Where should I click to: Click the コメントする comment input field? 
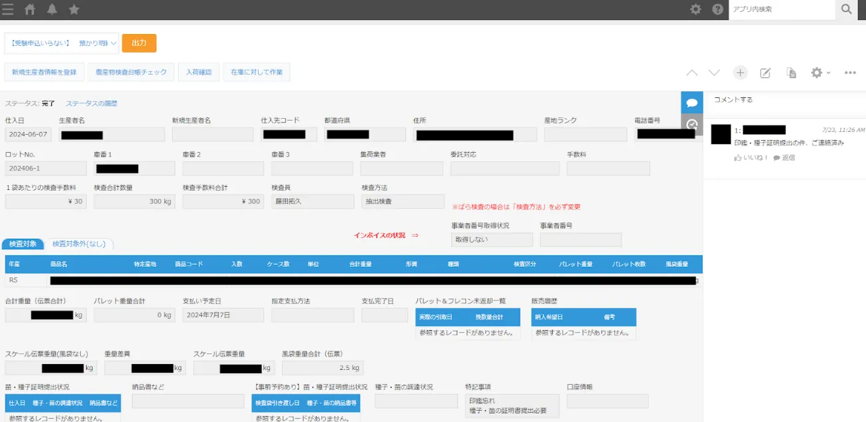[784, 100]
